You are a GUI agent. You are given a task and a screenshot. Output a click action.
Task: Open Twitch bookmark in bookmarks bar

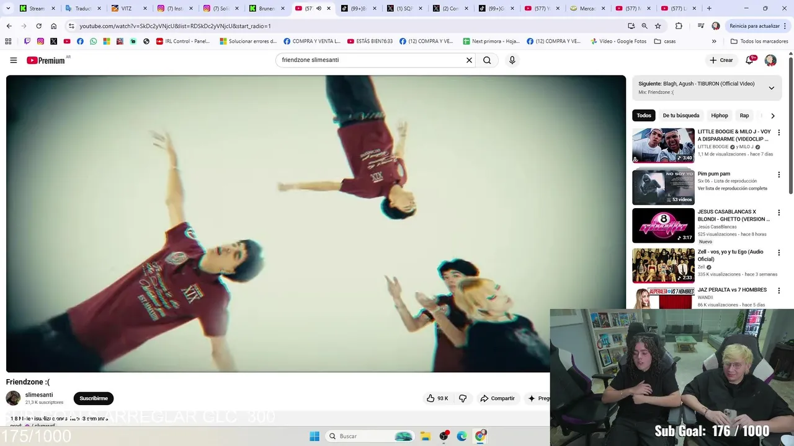(27, 42)
